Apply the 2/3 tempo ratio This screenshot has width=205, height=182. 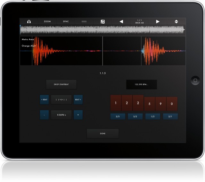[x=118, y=116]
